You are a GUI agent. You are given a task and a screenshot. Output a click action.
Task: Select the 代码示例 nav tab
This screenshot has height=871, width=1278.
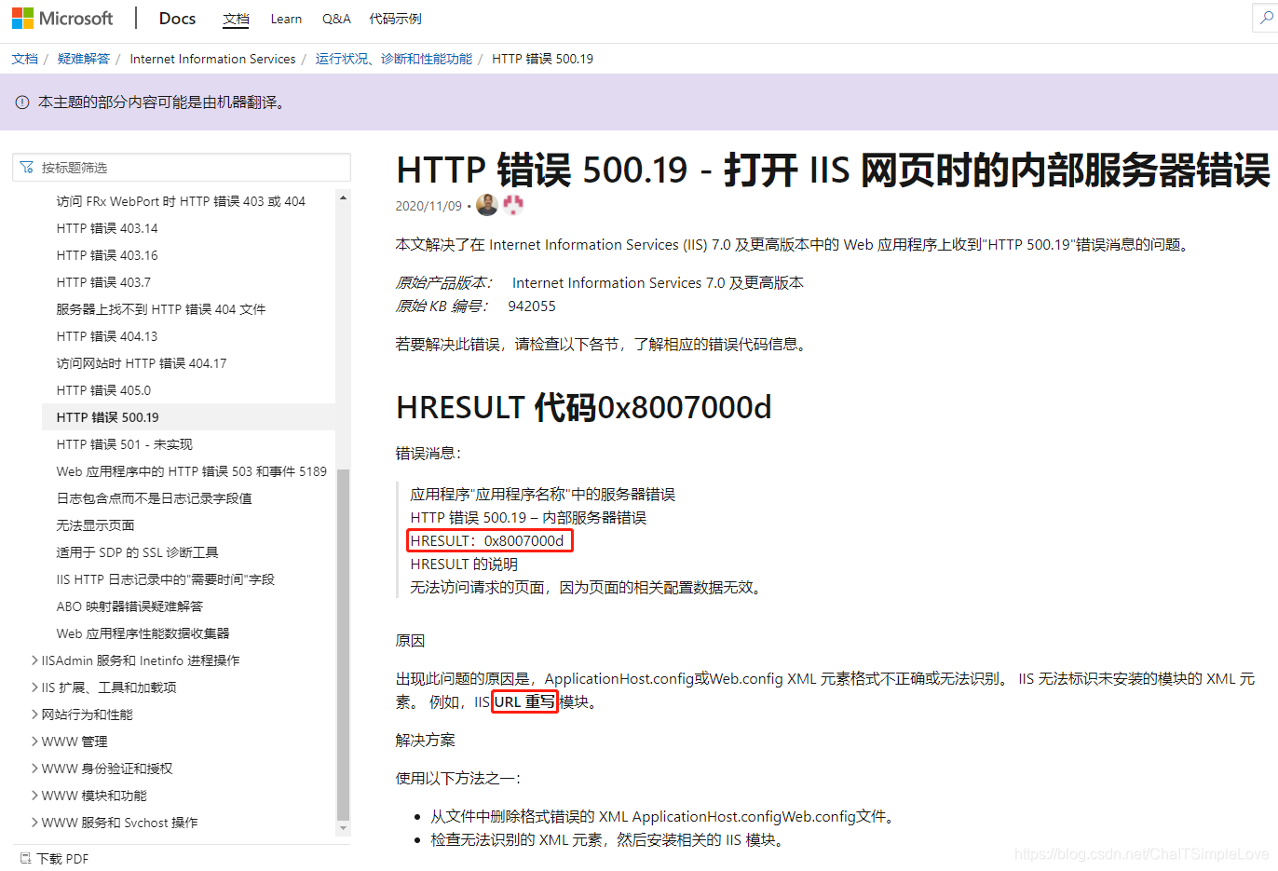click(395, 19)
